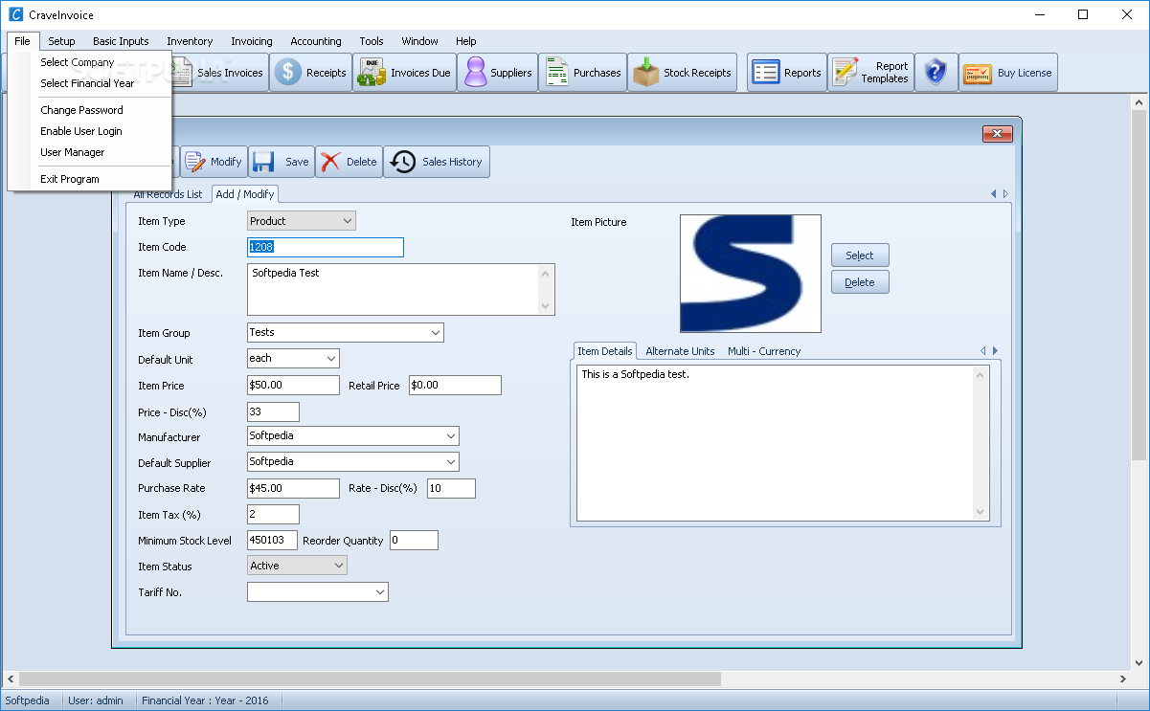The height and width of the screenshot is (711, 1150).
Task: Click the help shield icon
Action: coord(936,73)
